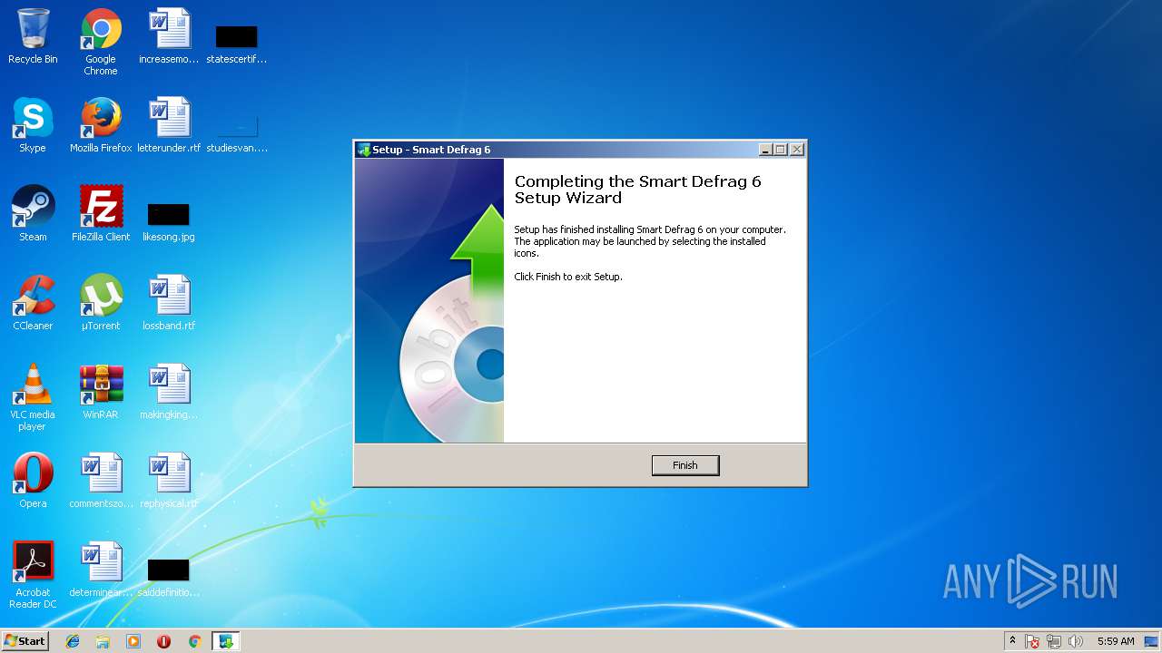This screenshot has width=1162, height=653.
Task: Select the Google Chrome desktop shortcut
Action: click(101, 42)
